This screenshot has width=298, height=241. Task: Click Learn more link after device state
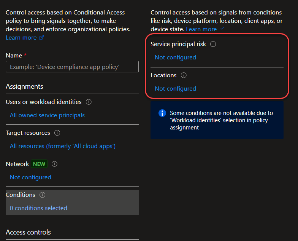pyautogui.click(x=201, y=29)
